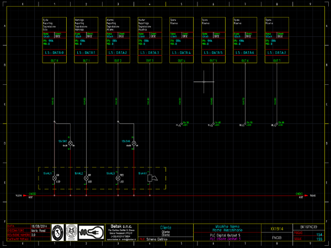Click the red arrow at the right -24DC bus end
Screen dimensions: 331x248
pyautogui.click(x=306, y=196)
